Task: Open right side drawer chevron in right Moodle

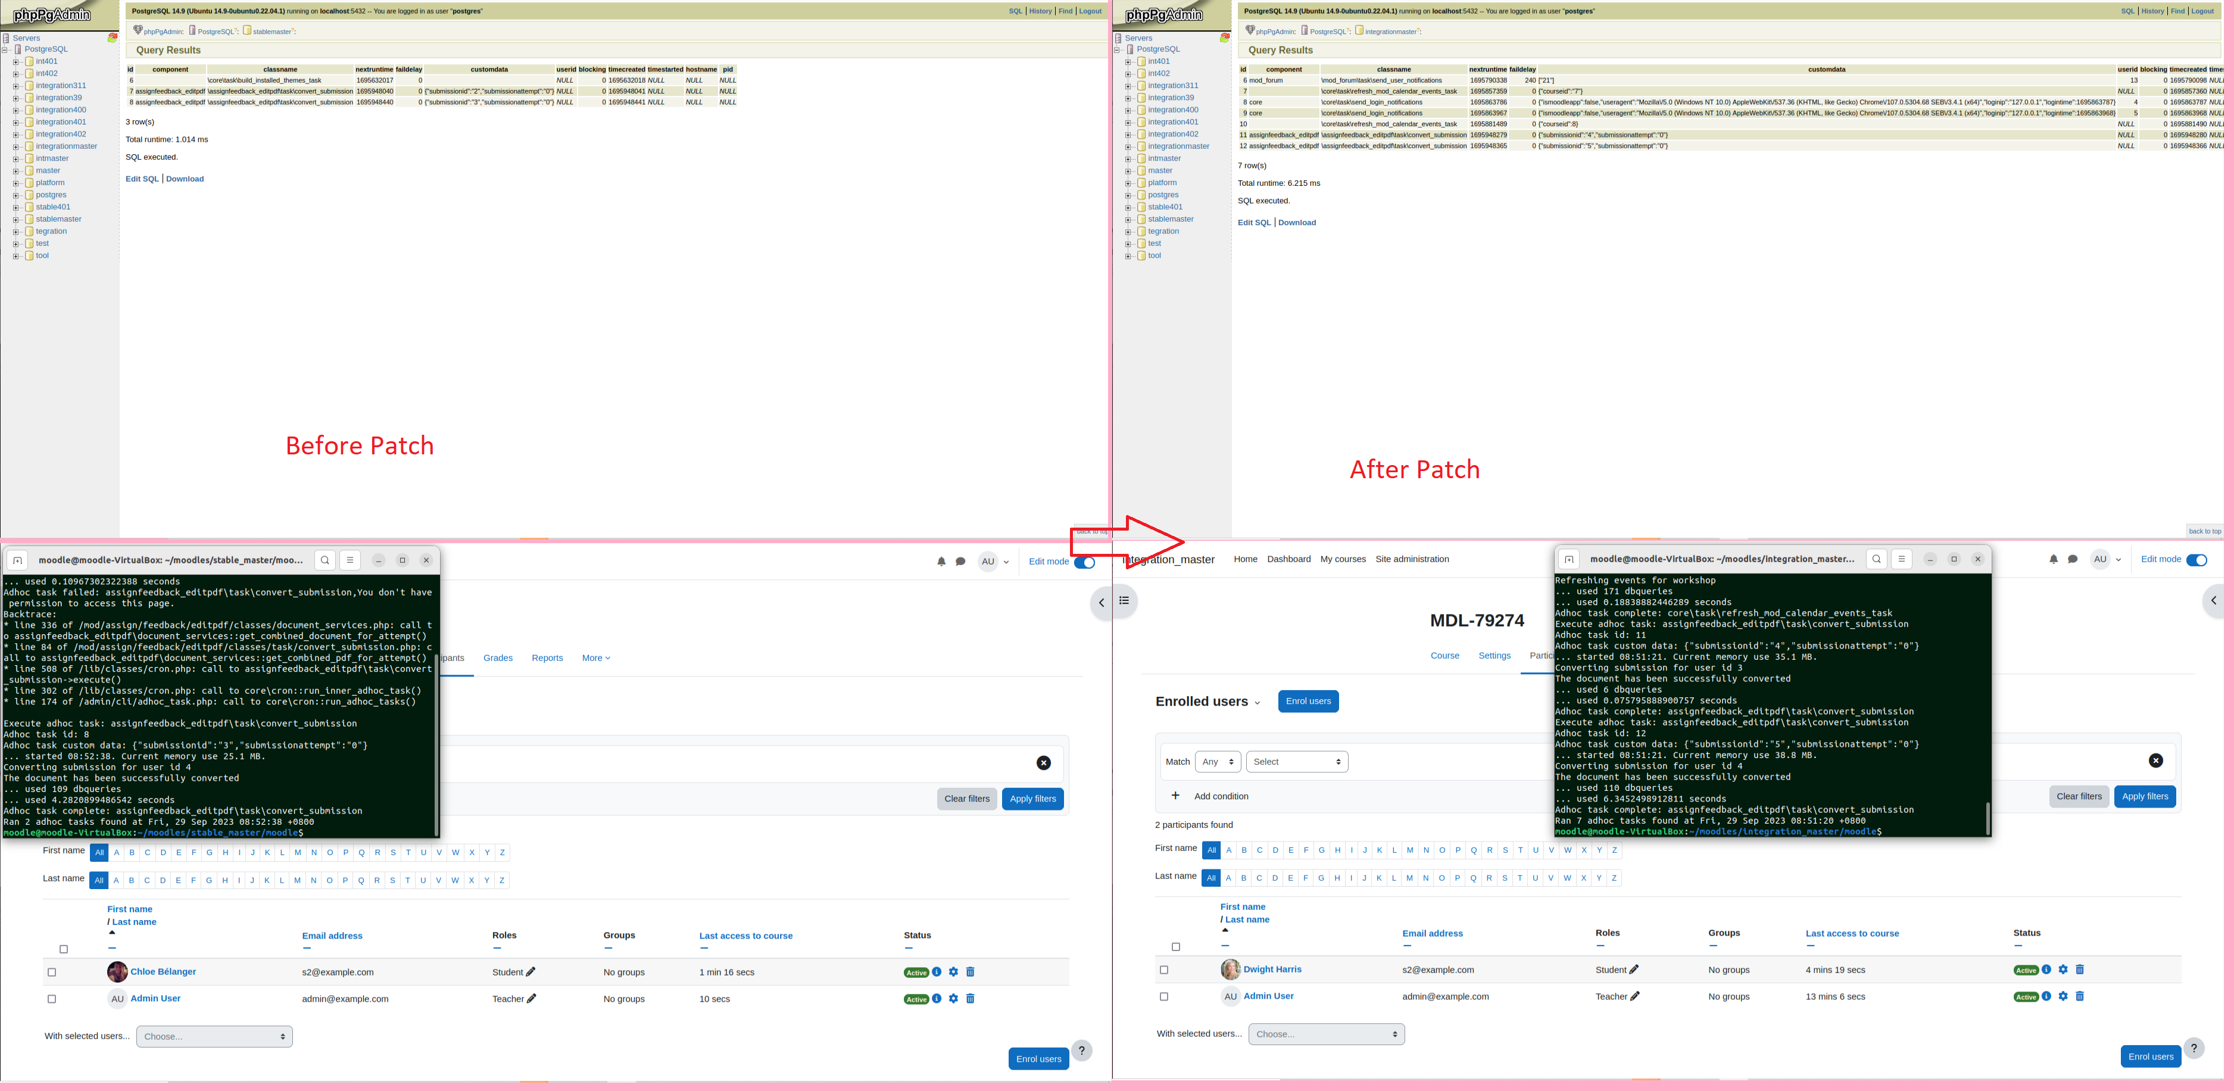Action: click(x=2213, y=600)
